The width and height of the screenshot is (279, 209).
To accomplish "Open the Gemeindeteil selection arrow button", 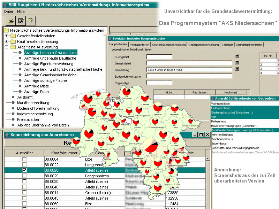I will pos(237,63).
